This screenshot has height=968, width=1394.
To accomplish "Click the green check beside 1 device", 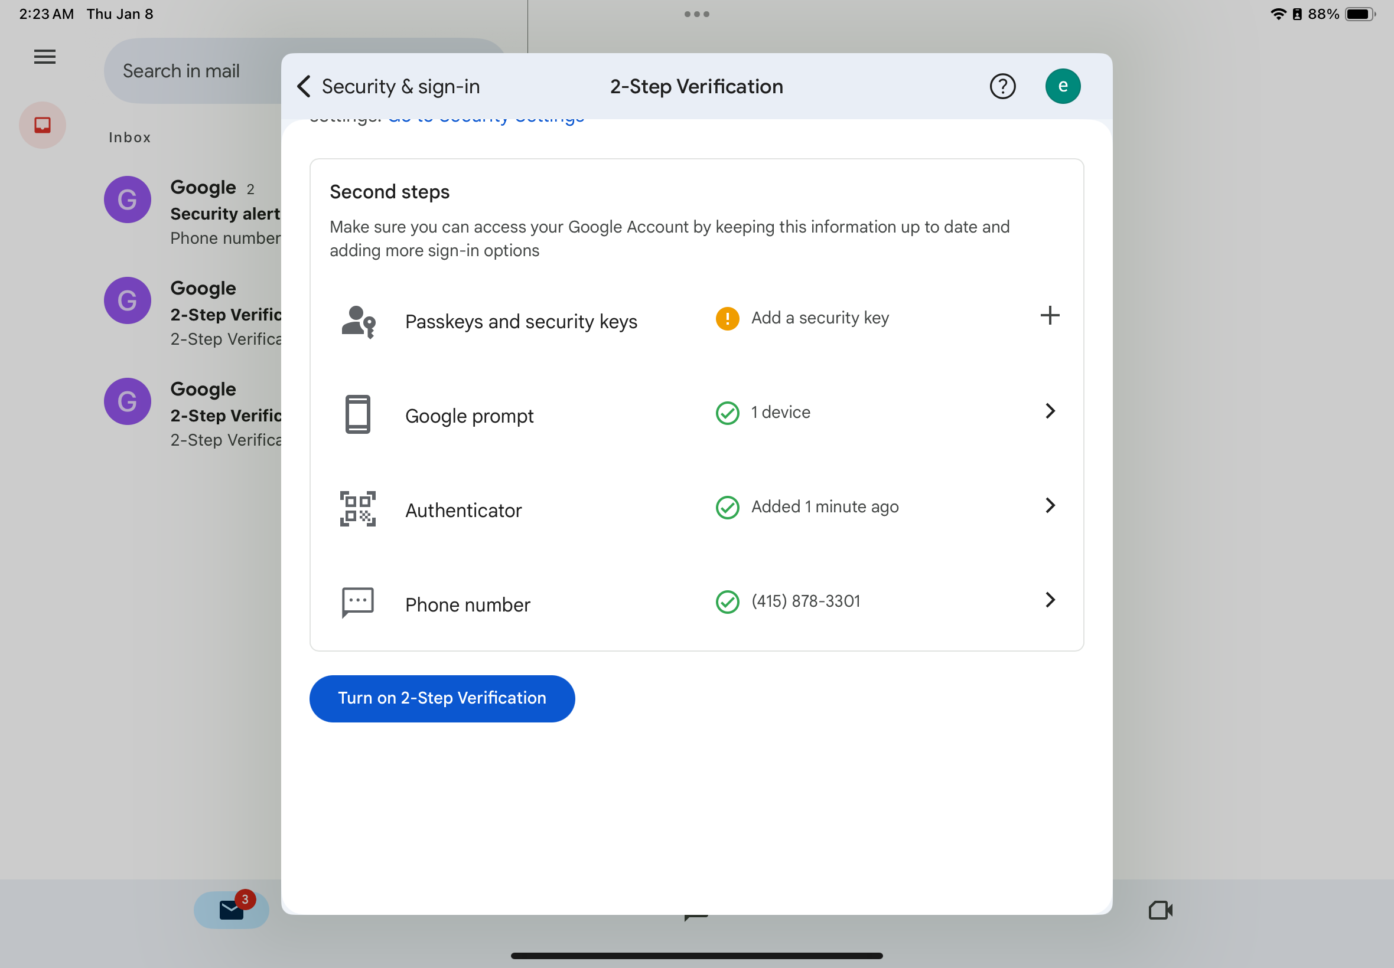I will [x=727, y=413].
